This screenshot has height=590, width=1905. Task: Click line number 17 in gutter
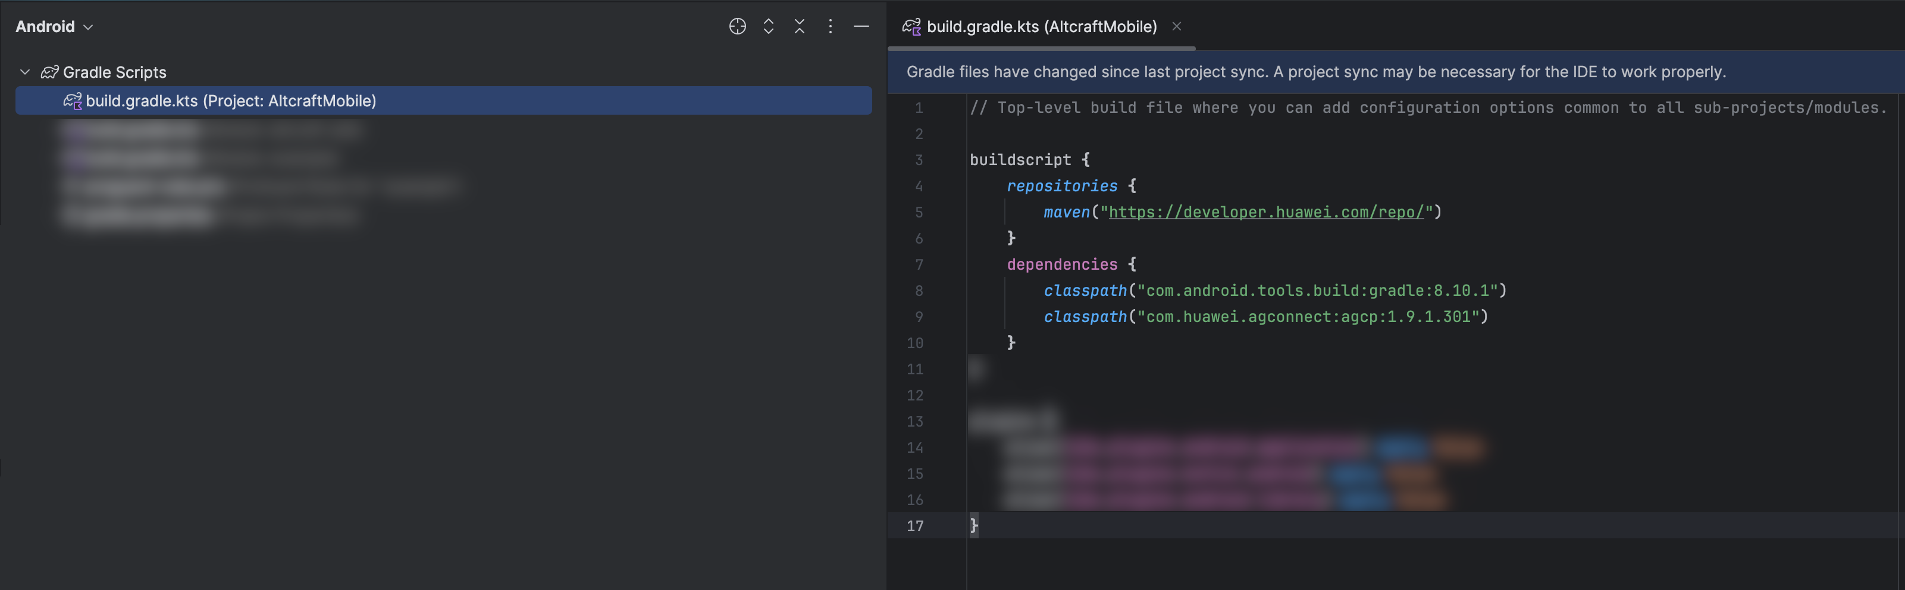tap(915, 526)
